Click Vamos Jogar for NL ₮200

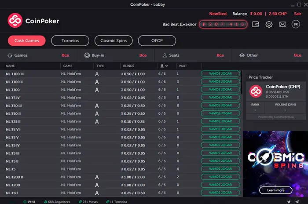(220, 185)
